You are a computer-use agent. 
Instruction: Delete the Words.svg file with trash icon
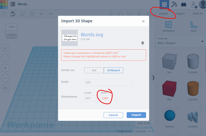coord(143,43)
